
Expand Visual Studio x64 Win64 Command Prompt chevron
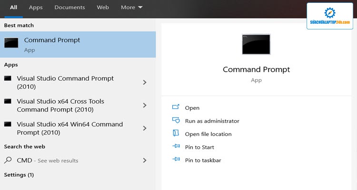pyautogui.click(x=145, y=128)
